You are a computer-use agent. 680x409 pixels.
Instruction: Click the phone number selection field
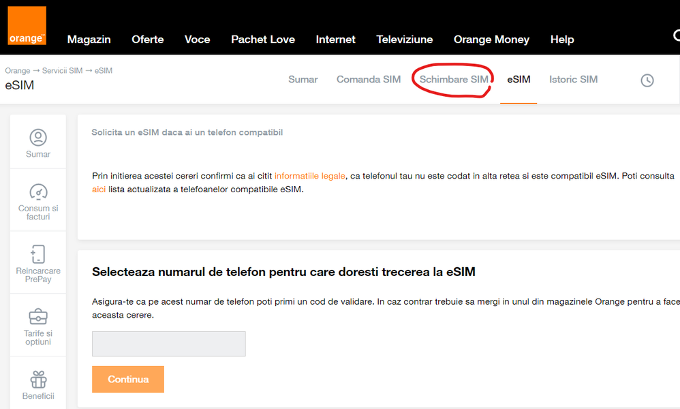168,344
